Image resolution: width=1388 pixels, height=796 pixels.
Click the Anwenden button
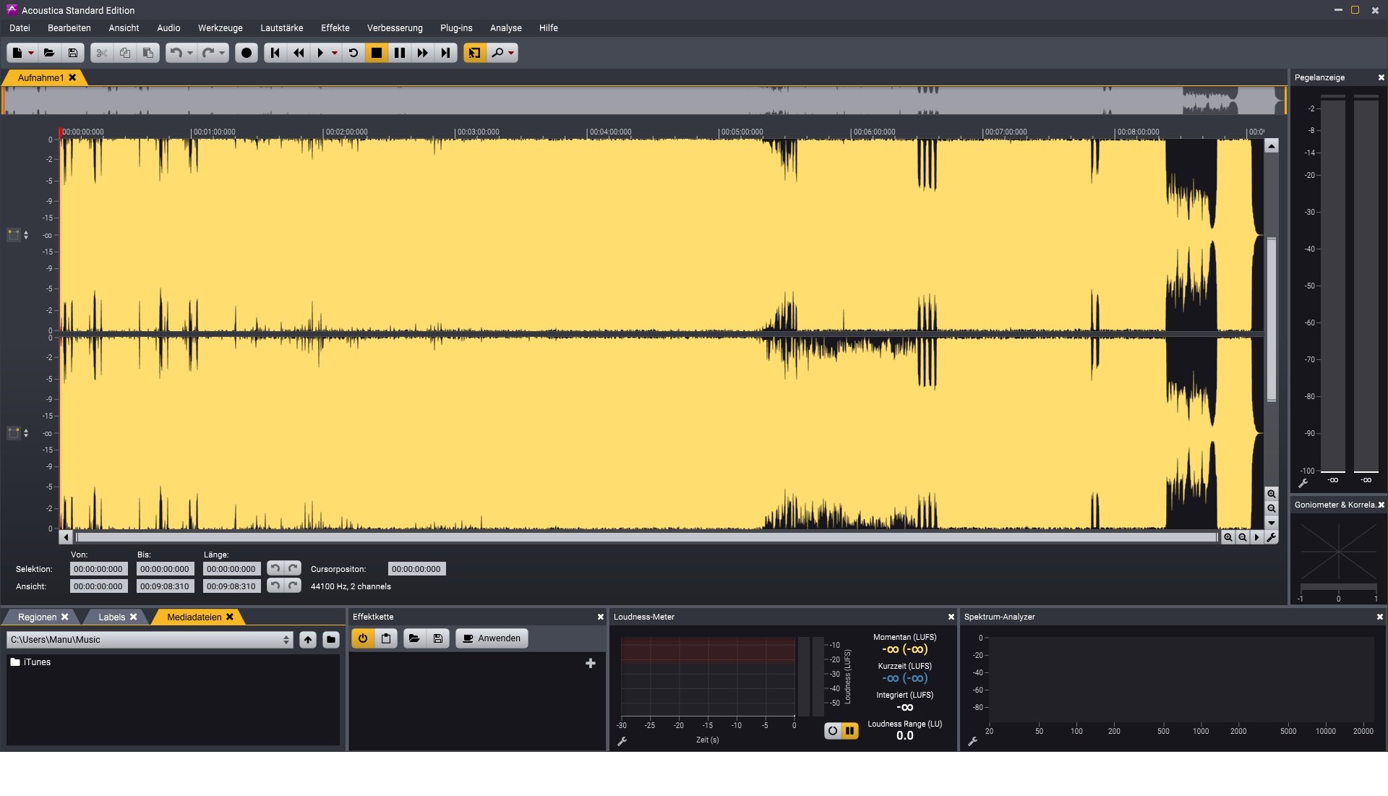point(492,638)
